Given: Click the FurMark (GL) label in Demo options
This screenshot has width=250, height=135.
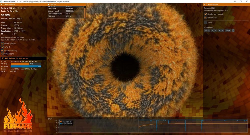Looking at the screenshot, I should 209,8.
